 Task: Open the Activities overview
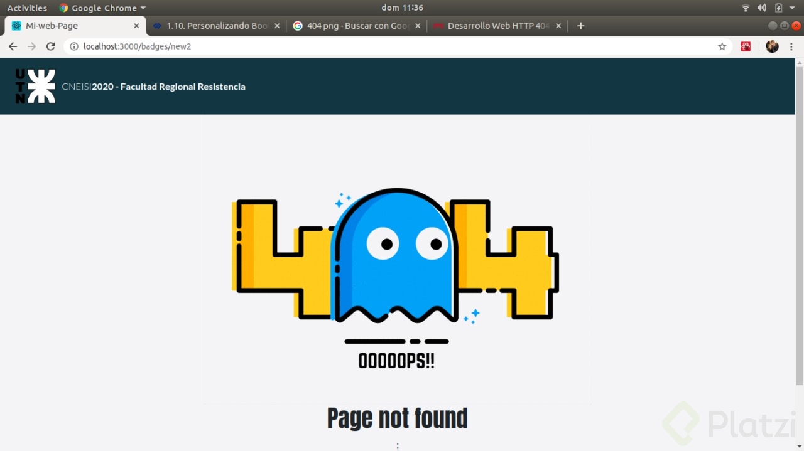tap(27, 8)
